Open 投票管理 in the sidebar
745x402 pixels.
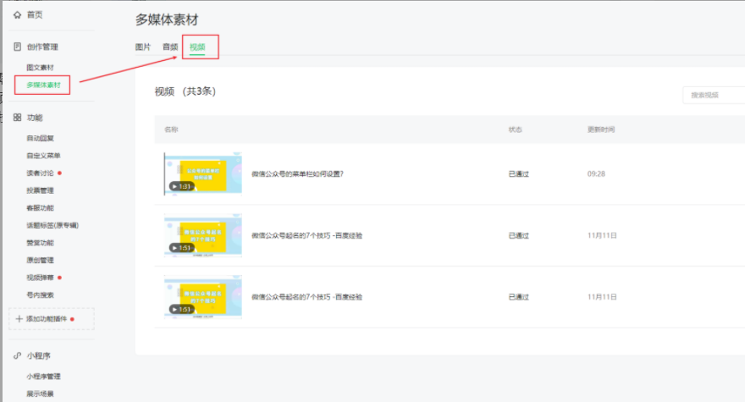pos(40,190)
